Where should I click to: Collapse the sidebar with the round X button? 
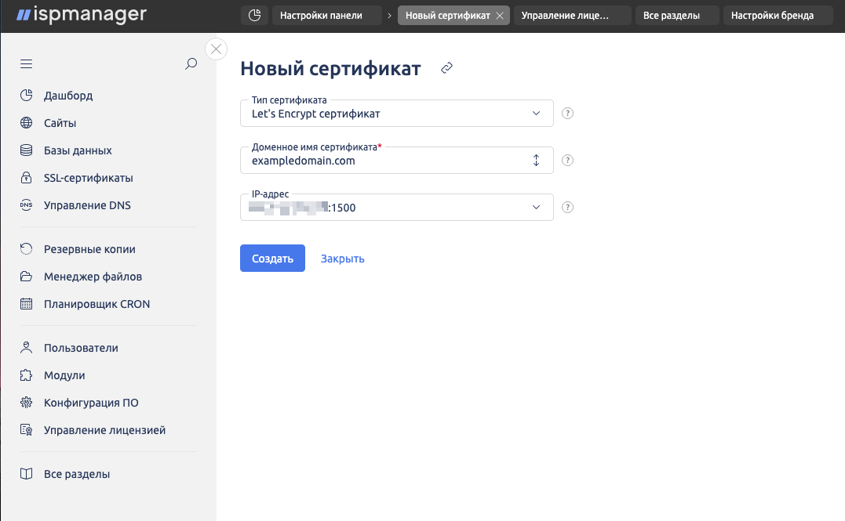[x=216, y=49]
